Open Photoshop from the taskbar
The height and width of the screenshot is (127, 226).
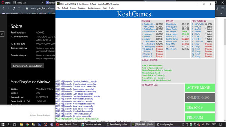[x=40, y=125]
